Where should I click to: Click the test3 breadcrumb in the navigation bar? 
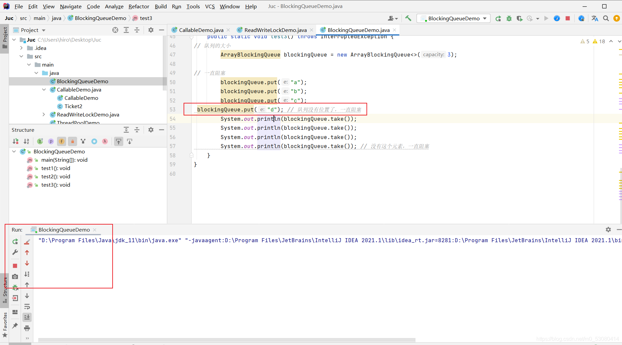point(146,18)
